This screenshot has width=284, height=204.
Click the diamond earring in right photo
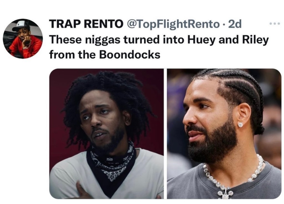(240, 125)
